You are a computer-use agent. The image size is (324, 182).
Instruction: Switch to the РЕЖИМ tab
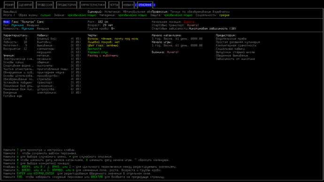coord(9,5)
